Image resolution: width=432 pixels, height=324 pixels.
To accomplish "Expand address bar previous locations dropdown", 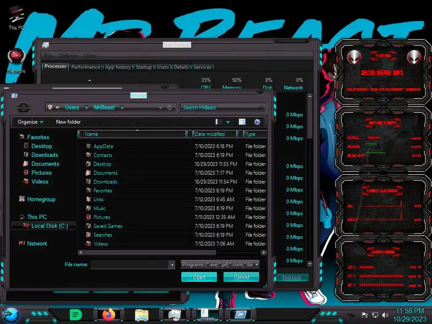I will 161,108.
